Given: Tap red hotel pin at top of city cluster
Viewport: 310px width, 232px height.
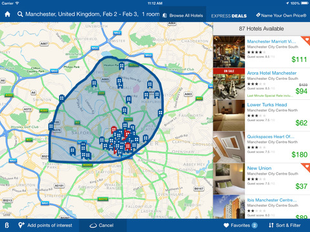Looking at the screenshot, I should tap(114, 130).
